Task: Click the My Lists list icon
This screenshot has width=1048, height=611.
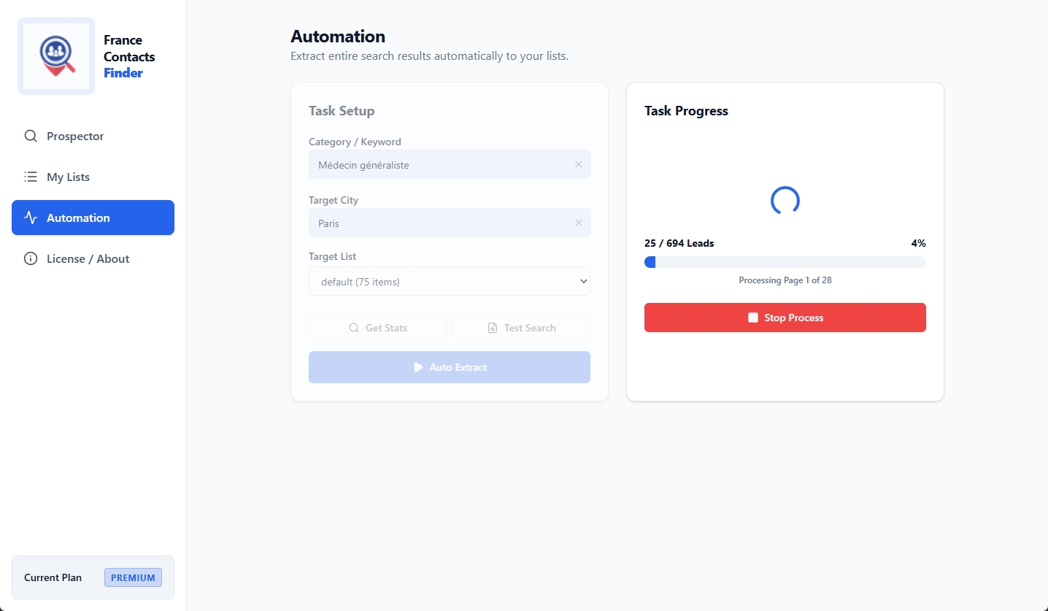Action: click(x=30, y=177)
